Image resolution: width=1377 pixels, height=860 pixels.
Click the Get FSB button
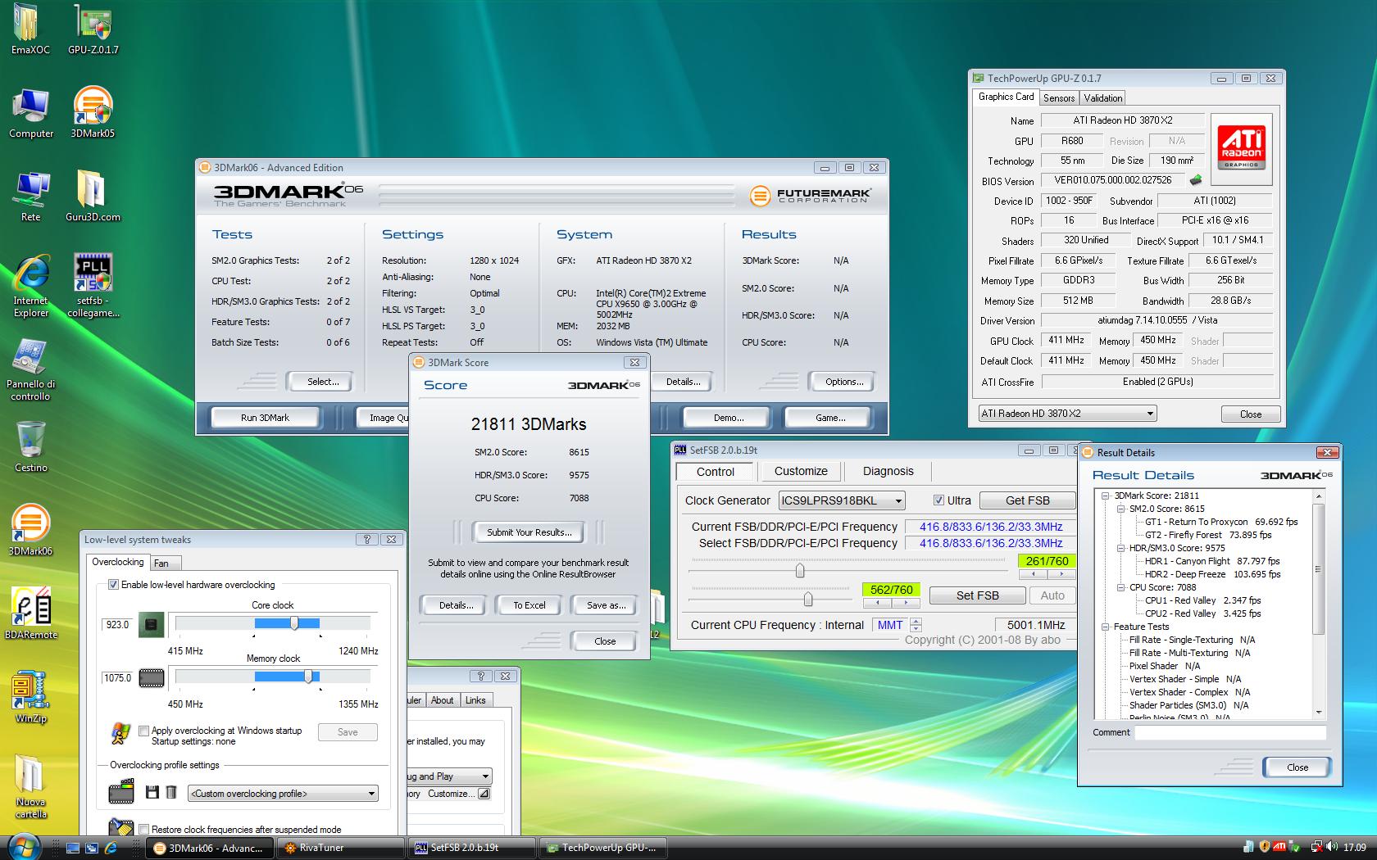pyautogui.click(x=1027, y=500)
